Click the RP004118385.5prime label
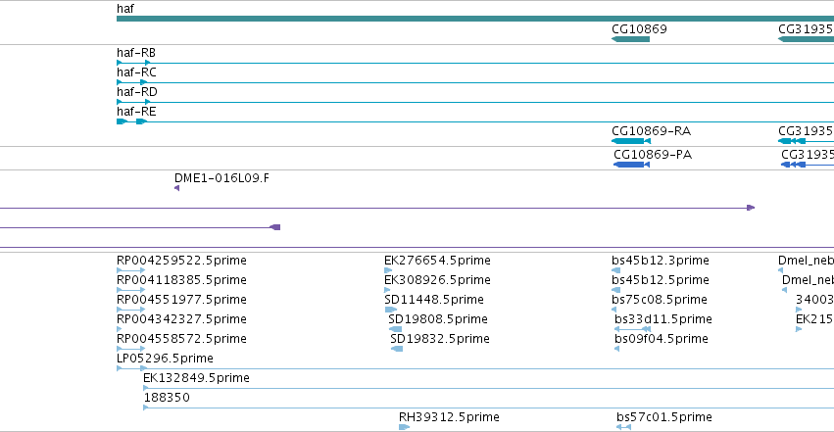 click(x=181, y=280)
